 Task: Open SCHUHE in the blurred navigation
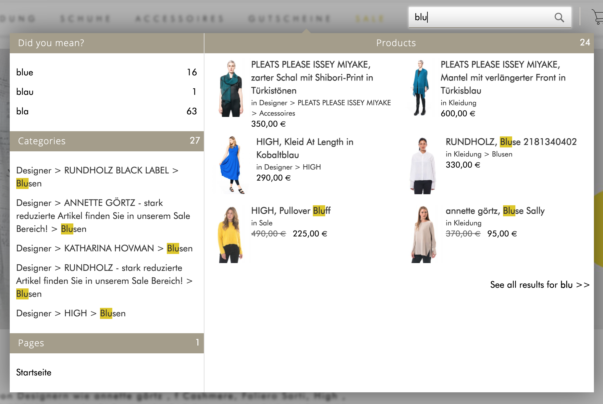pos(85,19)
